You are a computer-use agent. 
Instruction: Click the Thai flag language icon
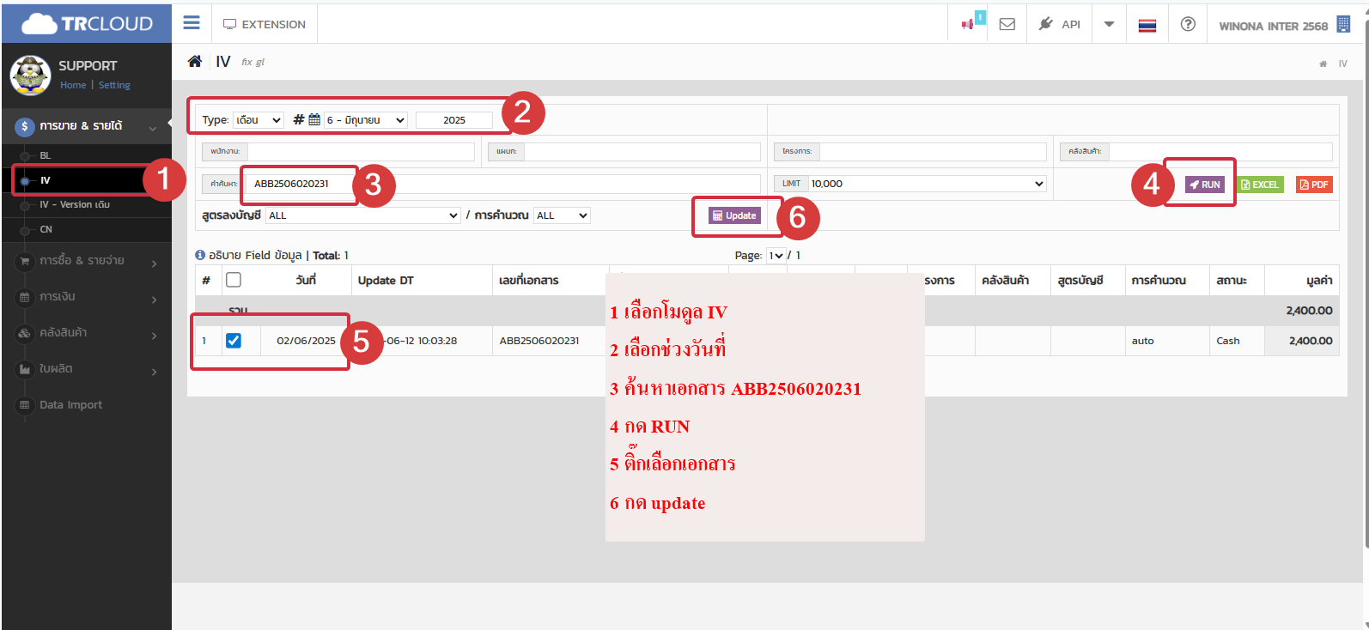click(x=1147, y=25)
